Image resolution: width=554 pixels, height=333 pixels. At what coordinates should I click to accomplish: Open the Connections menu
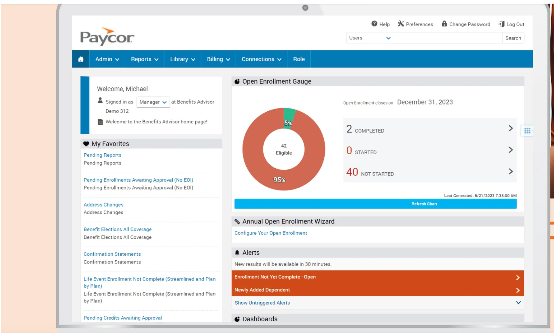point(261,59)
